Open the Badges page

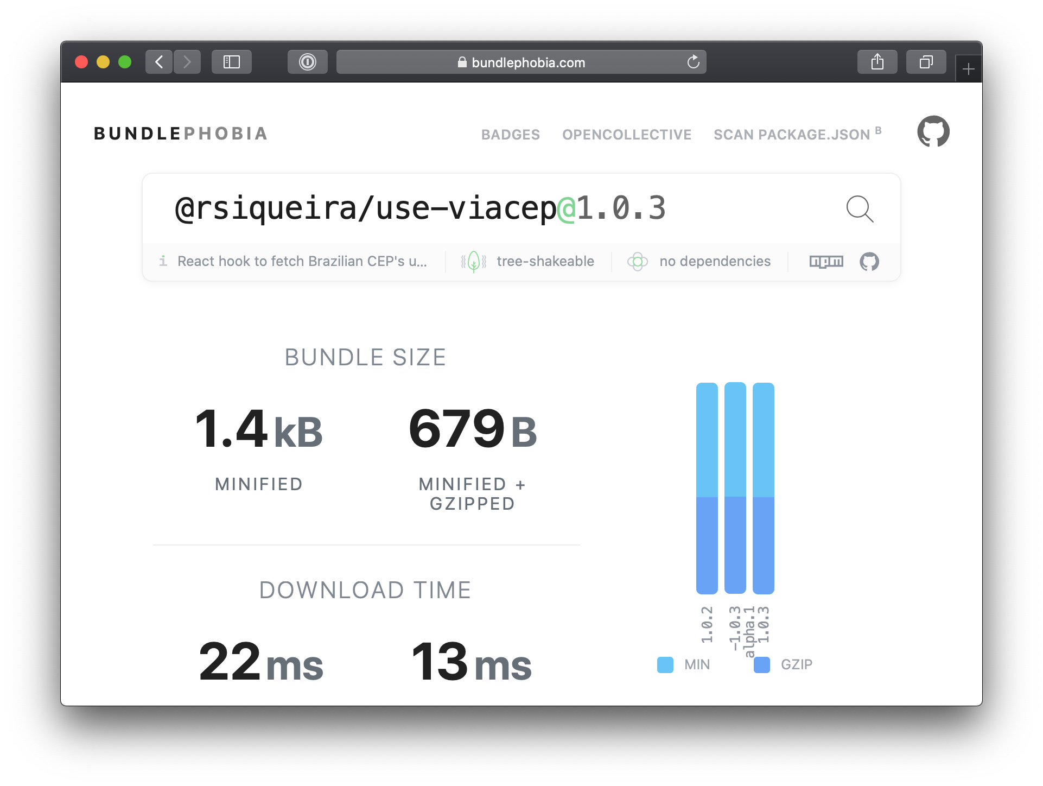(x=511, y=135)
